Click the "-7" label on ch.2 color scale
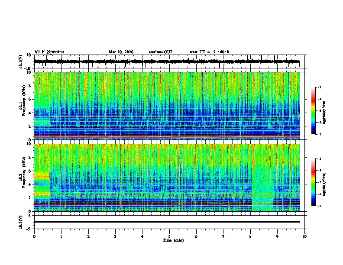The image size is (343, 265). (x=319, y=206)
